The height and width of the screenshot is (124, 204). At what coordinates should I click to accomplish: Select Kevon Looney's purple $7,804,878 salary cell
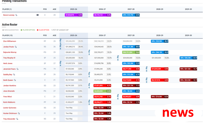(74, 15)
